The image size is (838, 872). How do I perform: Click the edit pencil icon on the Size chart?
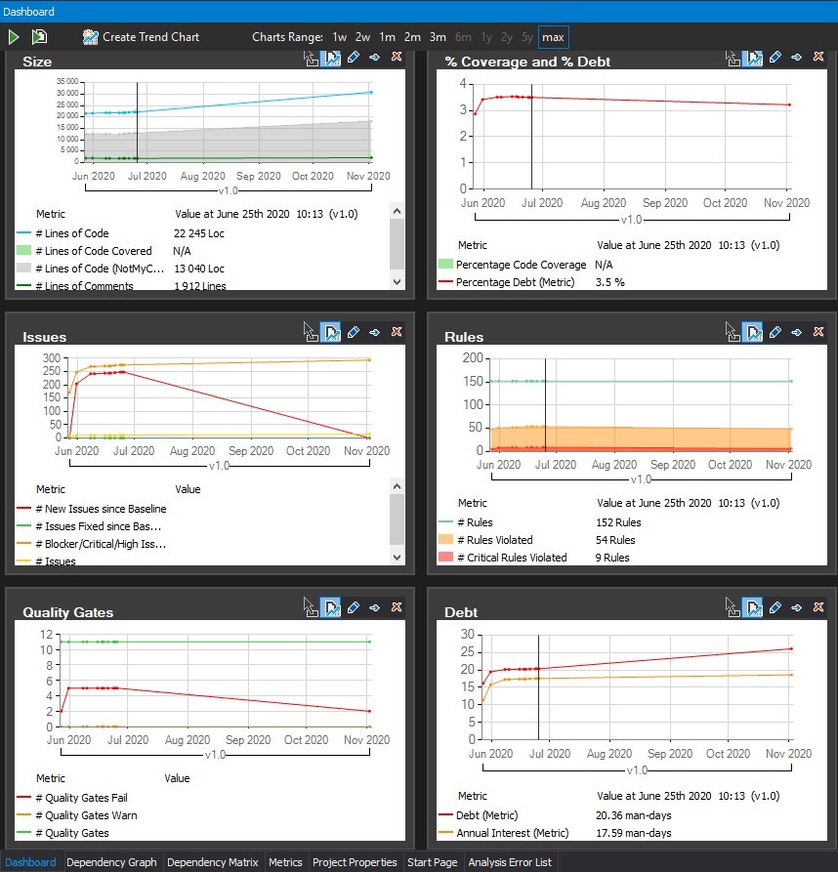pyautogui.click(x=353, y=58)
